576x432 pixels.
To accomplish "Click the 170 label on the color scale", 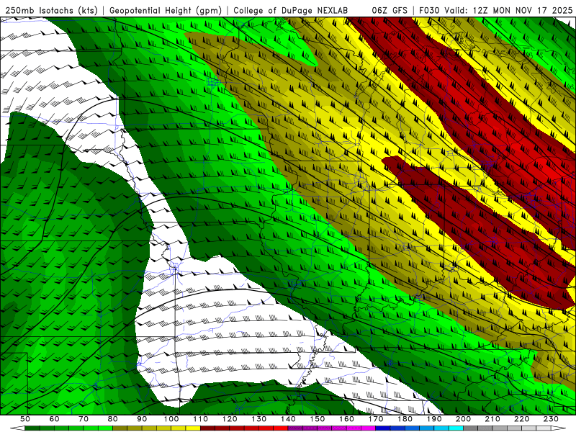I will [x=376, y=419].
